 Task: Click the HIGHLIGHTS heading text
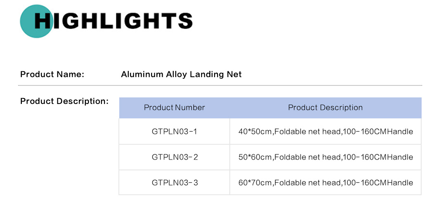(x=113, y=21)
